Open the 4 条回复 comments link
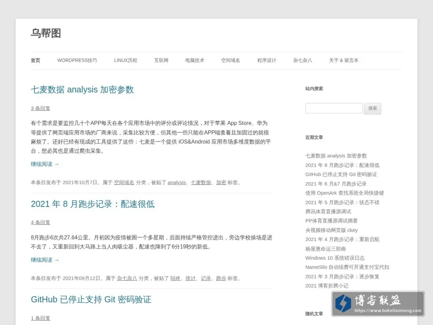The image size is (433, 325). [40, 222]
